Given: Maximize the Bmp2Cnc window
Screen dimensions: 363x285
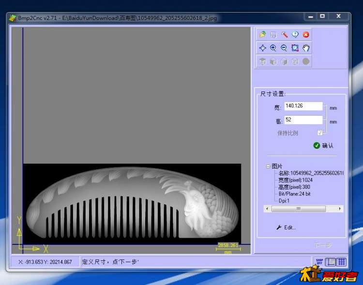Looking at the screenshot, I should tap(322, 16).
